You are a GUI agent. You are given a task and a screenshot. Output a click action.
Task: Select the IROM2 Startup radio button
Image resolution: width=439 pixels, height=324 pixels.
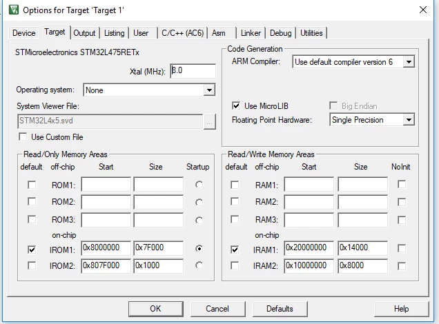pos(199,265)
